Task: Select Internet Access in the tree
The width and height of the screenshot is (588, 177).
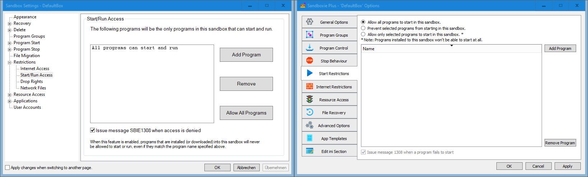Action: click(35, 69)
